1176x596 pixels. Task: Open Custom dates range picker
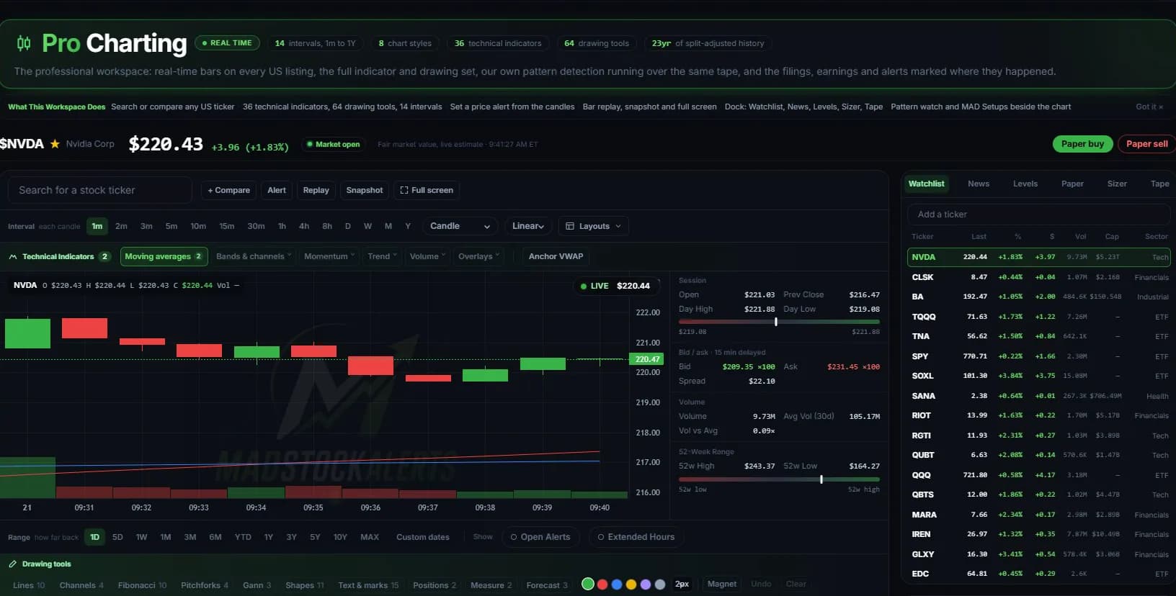(x=423, y=537)
